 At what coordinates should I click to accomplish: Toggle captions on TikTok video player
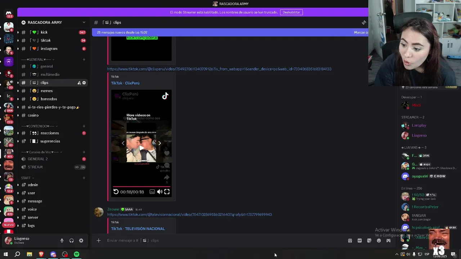152,192
